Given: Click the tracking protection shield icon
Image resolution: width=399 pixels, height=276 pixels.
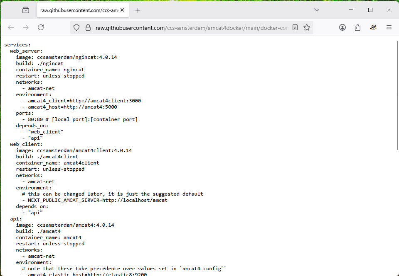Looking at the screenshot, I should coord(76,27).
